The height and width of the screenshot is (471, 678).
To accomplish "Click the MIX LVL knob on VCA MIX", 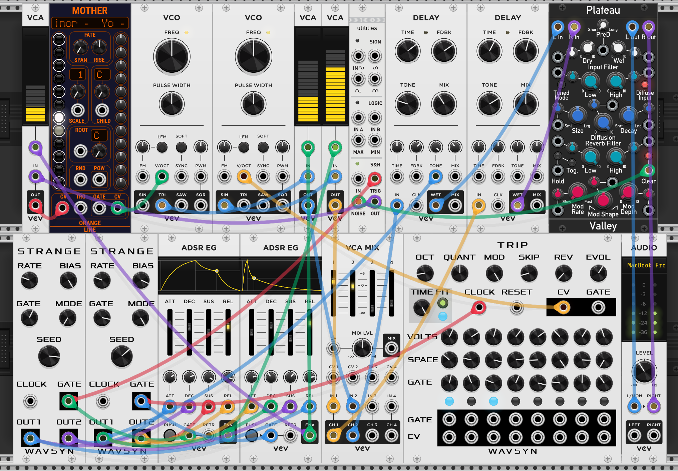I will tap(362, 348).
